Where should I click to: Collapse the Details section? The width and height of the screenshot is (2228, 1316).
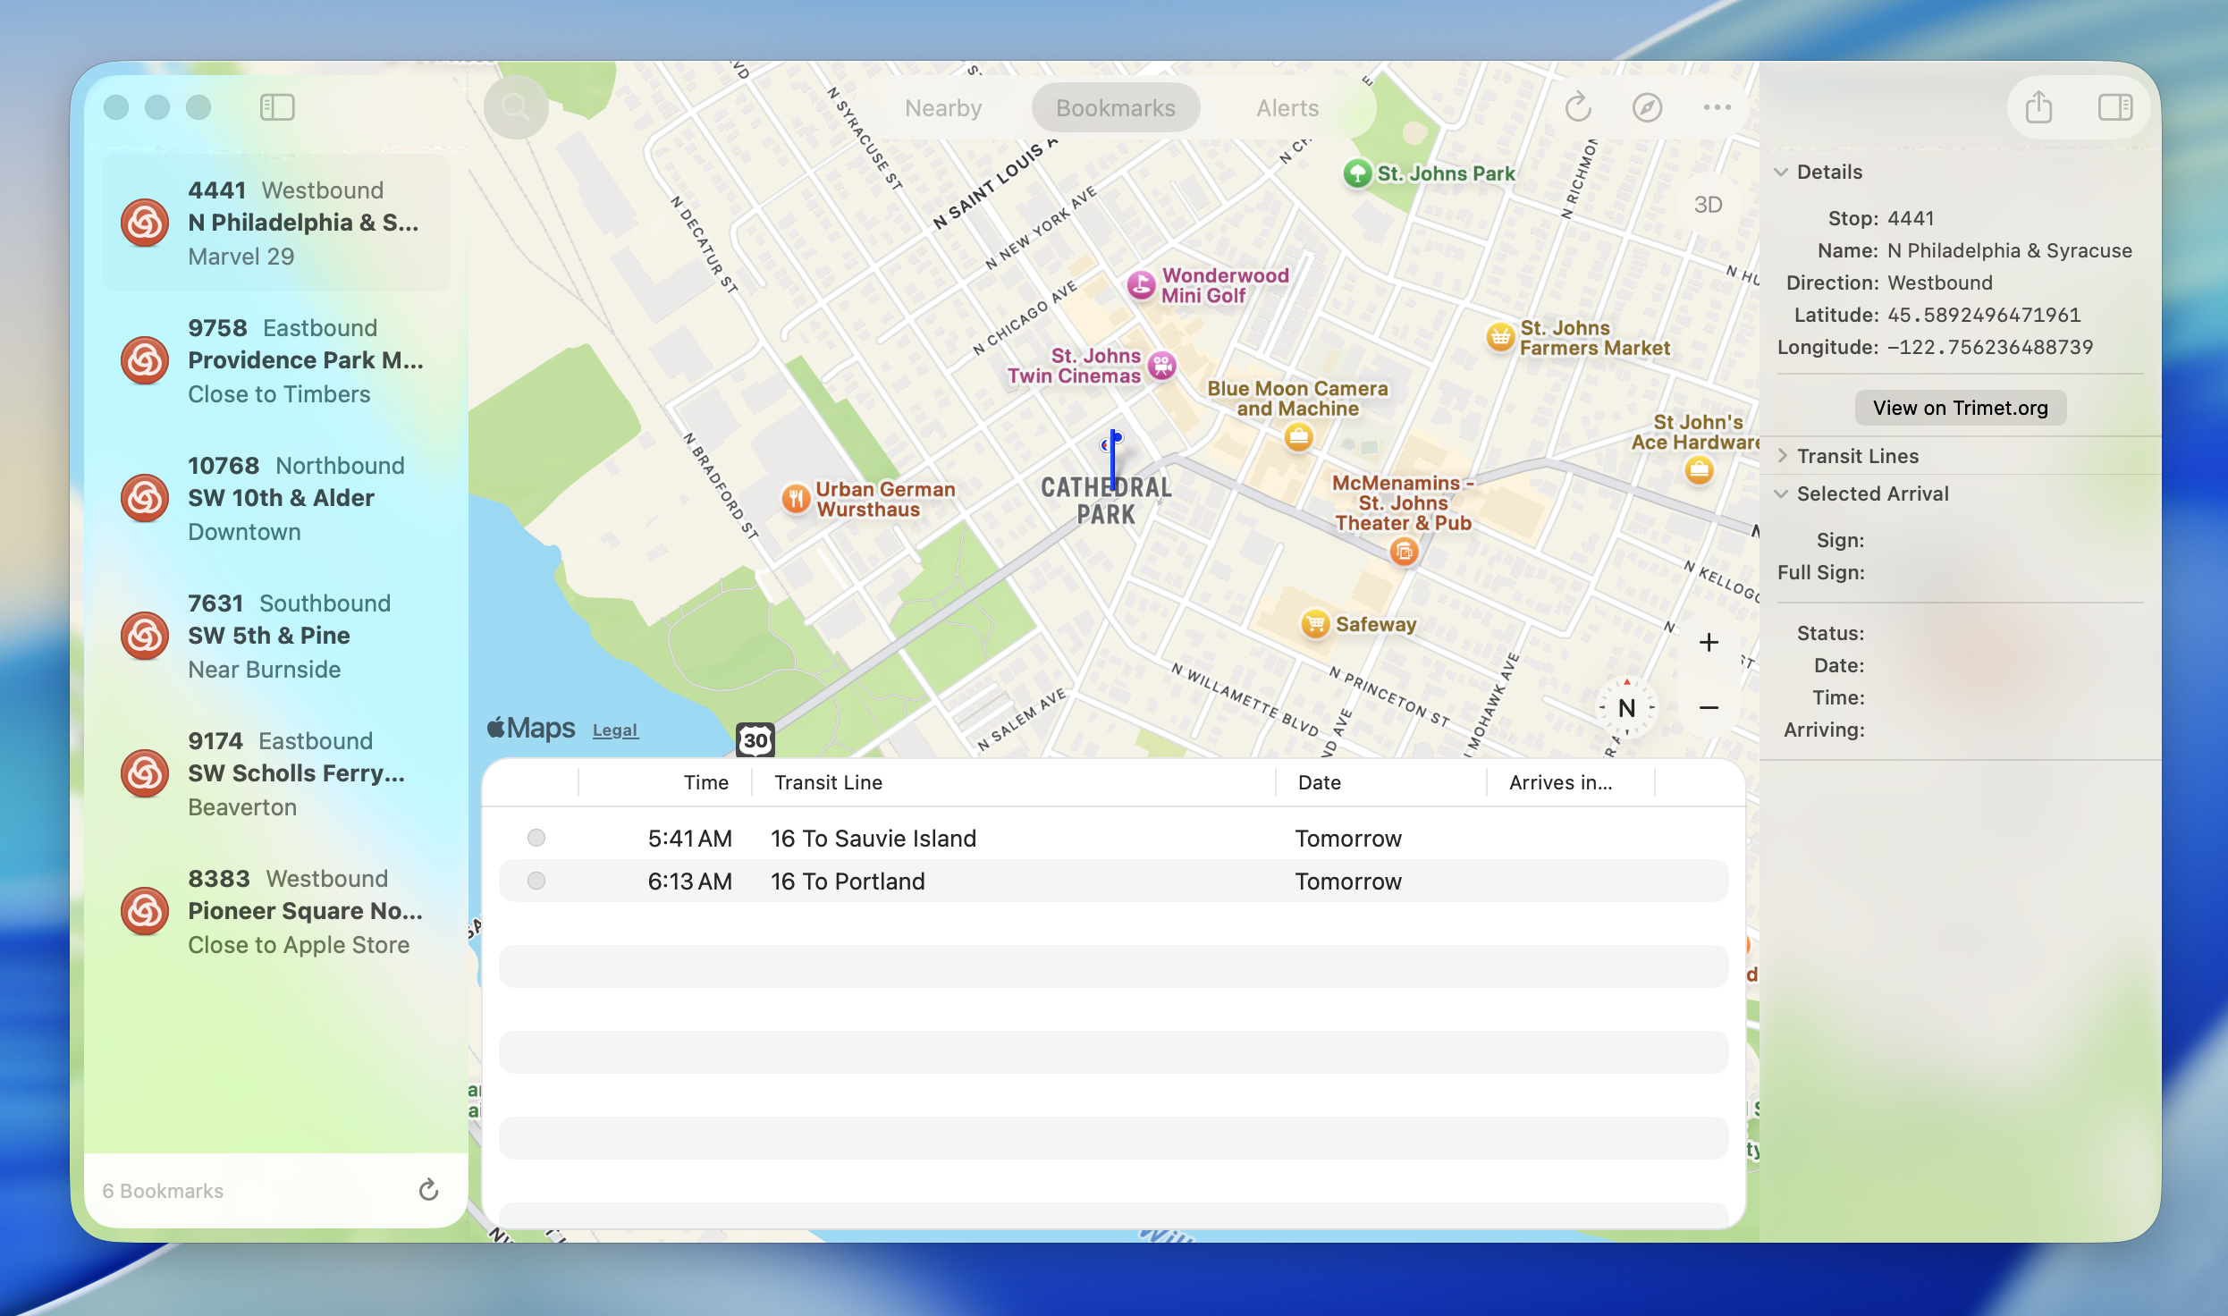pyautogui.click(x=1781, y=172)
